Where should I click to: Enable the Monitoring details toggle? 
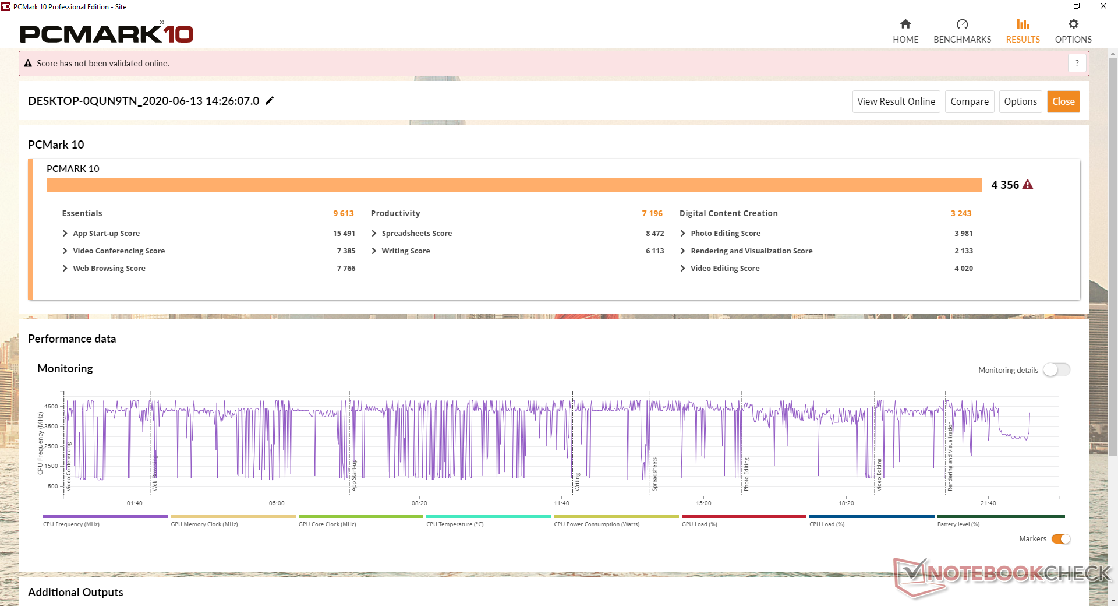[1056, 370]
